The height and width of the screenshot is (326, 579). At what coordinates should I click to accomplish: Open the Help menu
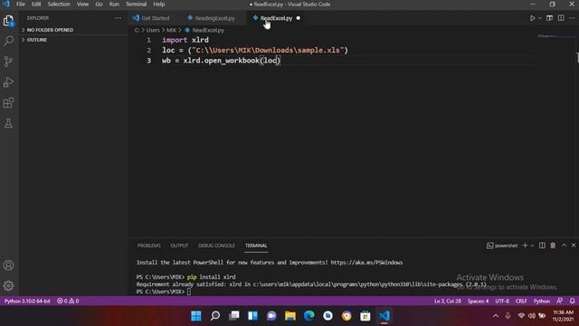point(159,4)
